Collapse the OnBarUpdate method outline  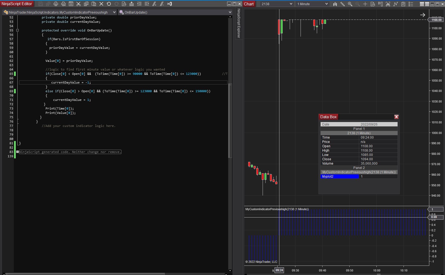[x=17, y=30]
